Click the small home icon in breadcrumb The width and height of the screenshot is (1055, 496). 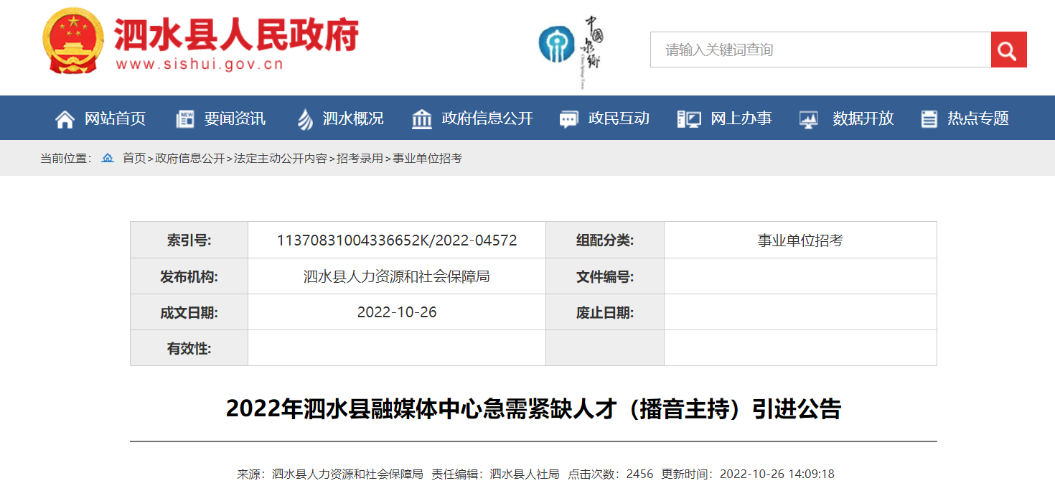click(x=108, y=158)
